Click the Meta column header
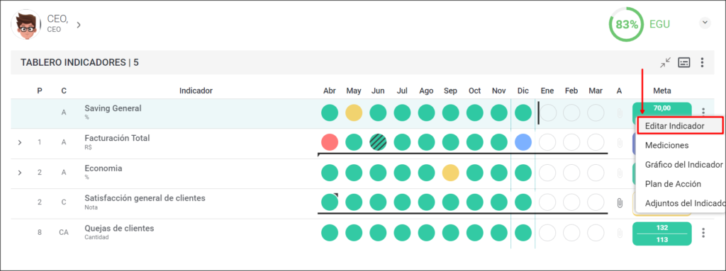 (x=661, y=91)
